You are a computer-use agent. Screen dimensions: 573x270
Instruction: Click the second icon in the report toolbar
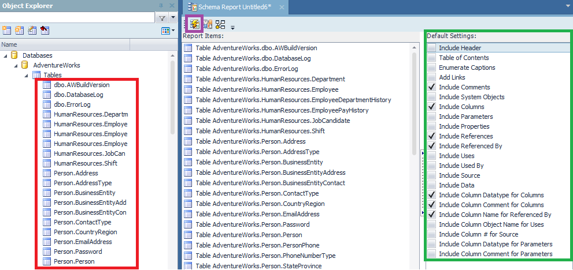pos(208,24)
